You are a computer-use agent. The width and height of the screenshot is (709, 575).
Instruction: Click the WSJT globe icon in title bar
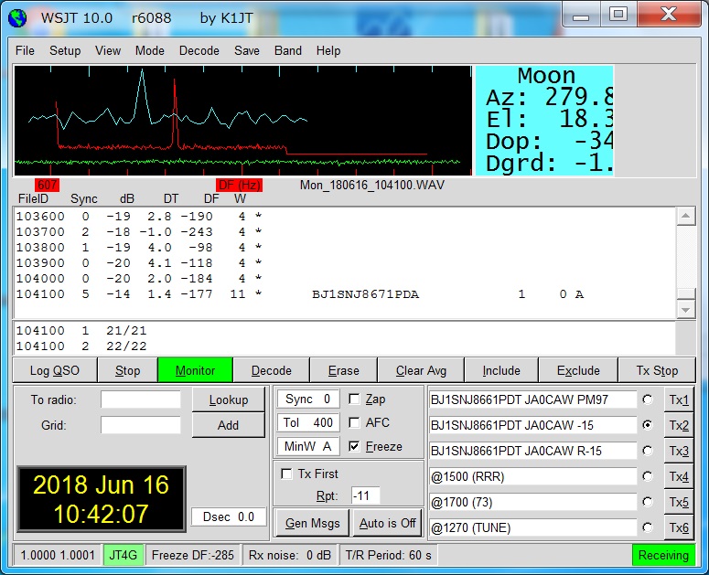click(x=17, y=18)
